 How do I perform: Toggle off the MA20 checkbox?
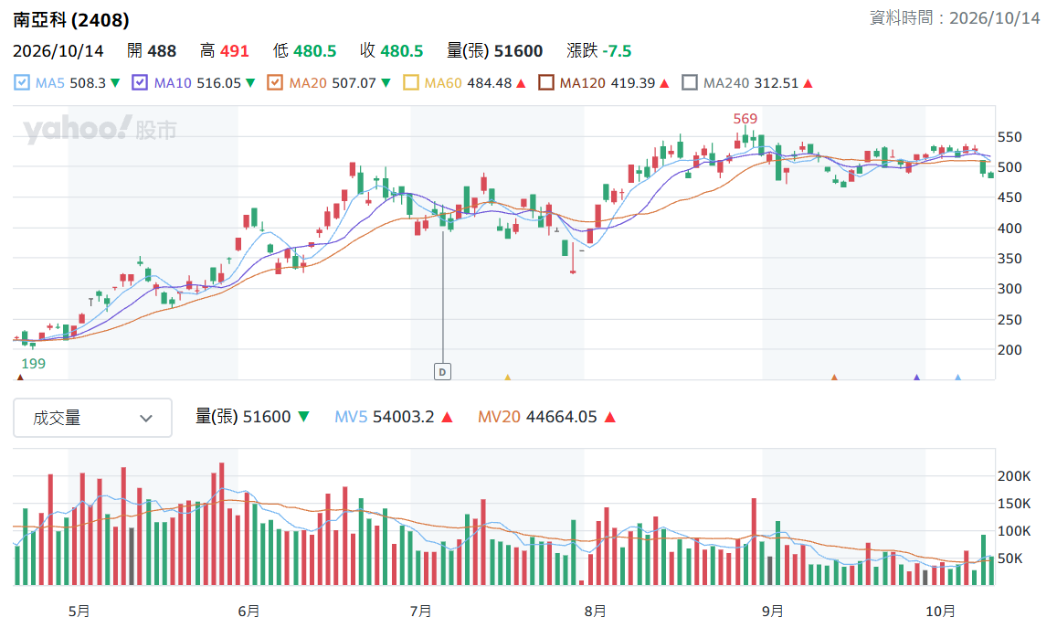(275, 83)
